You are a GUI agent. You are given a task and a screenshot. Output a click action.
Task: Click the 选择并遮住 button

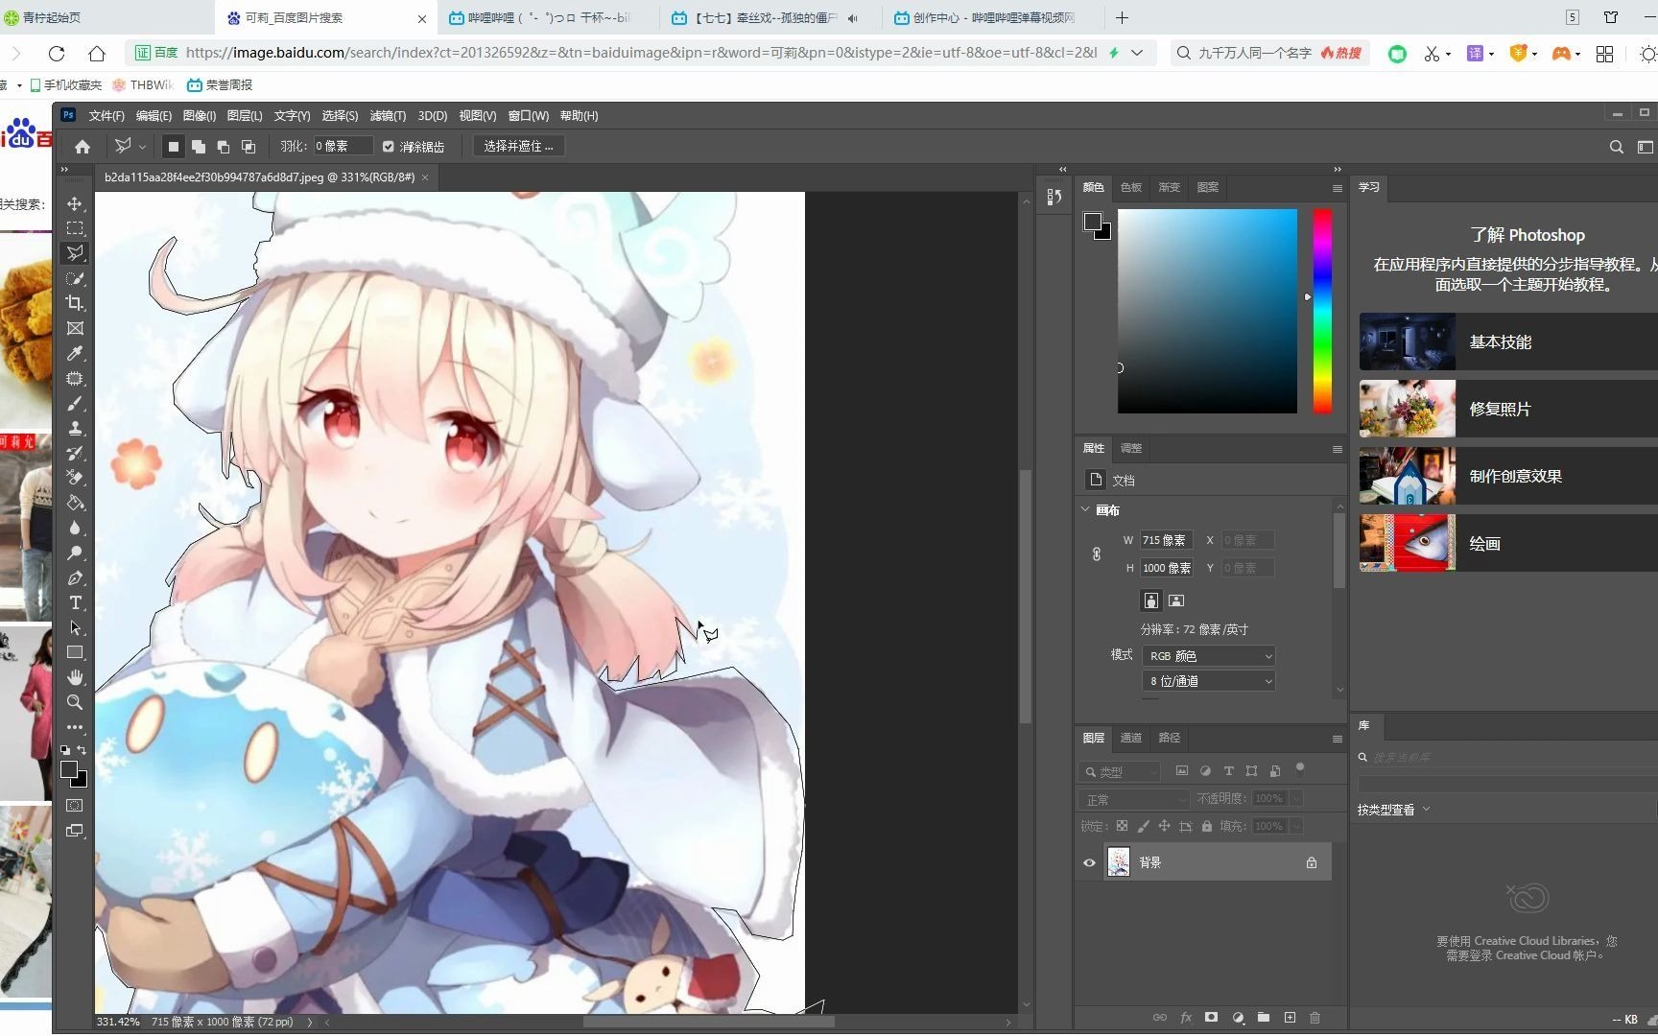point(518,147)
